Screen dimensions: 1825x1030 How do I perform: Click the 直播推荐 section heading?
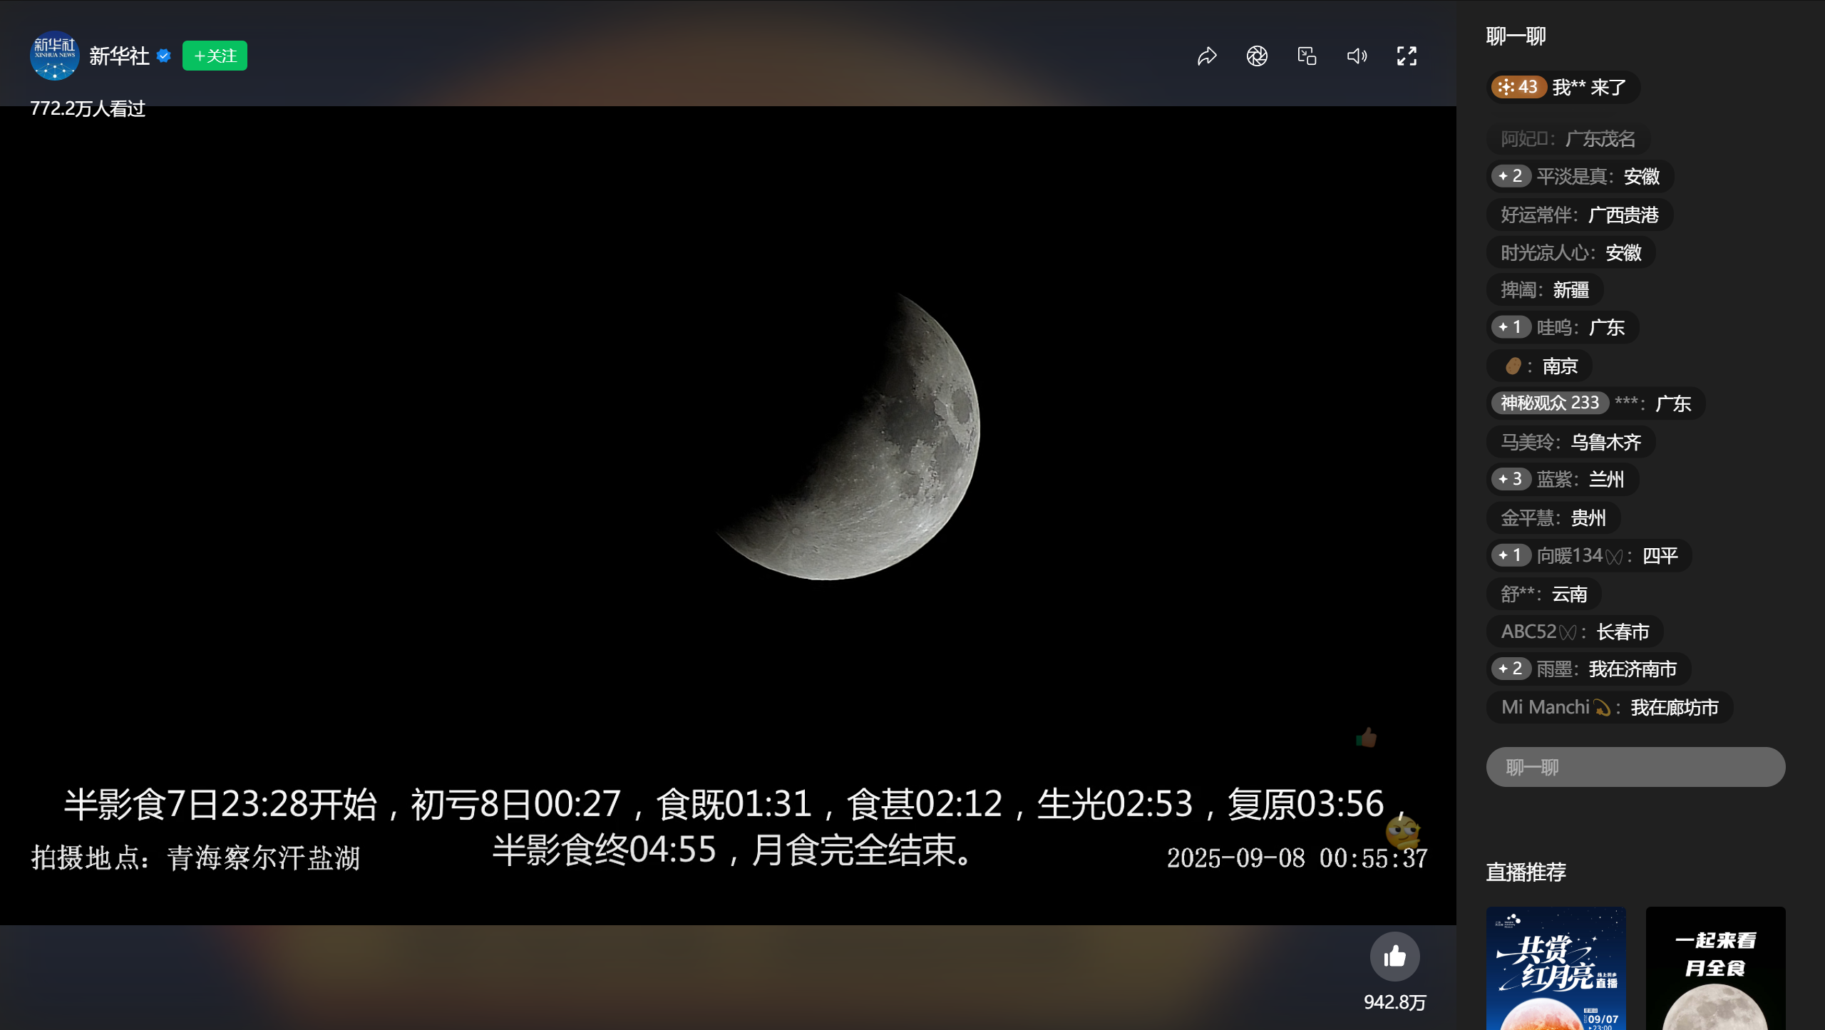1526,872
